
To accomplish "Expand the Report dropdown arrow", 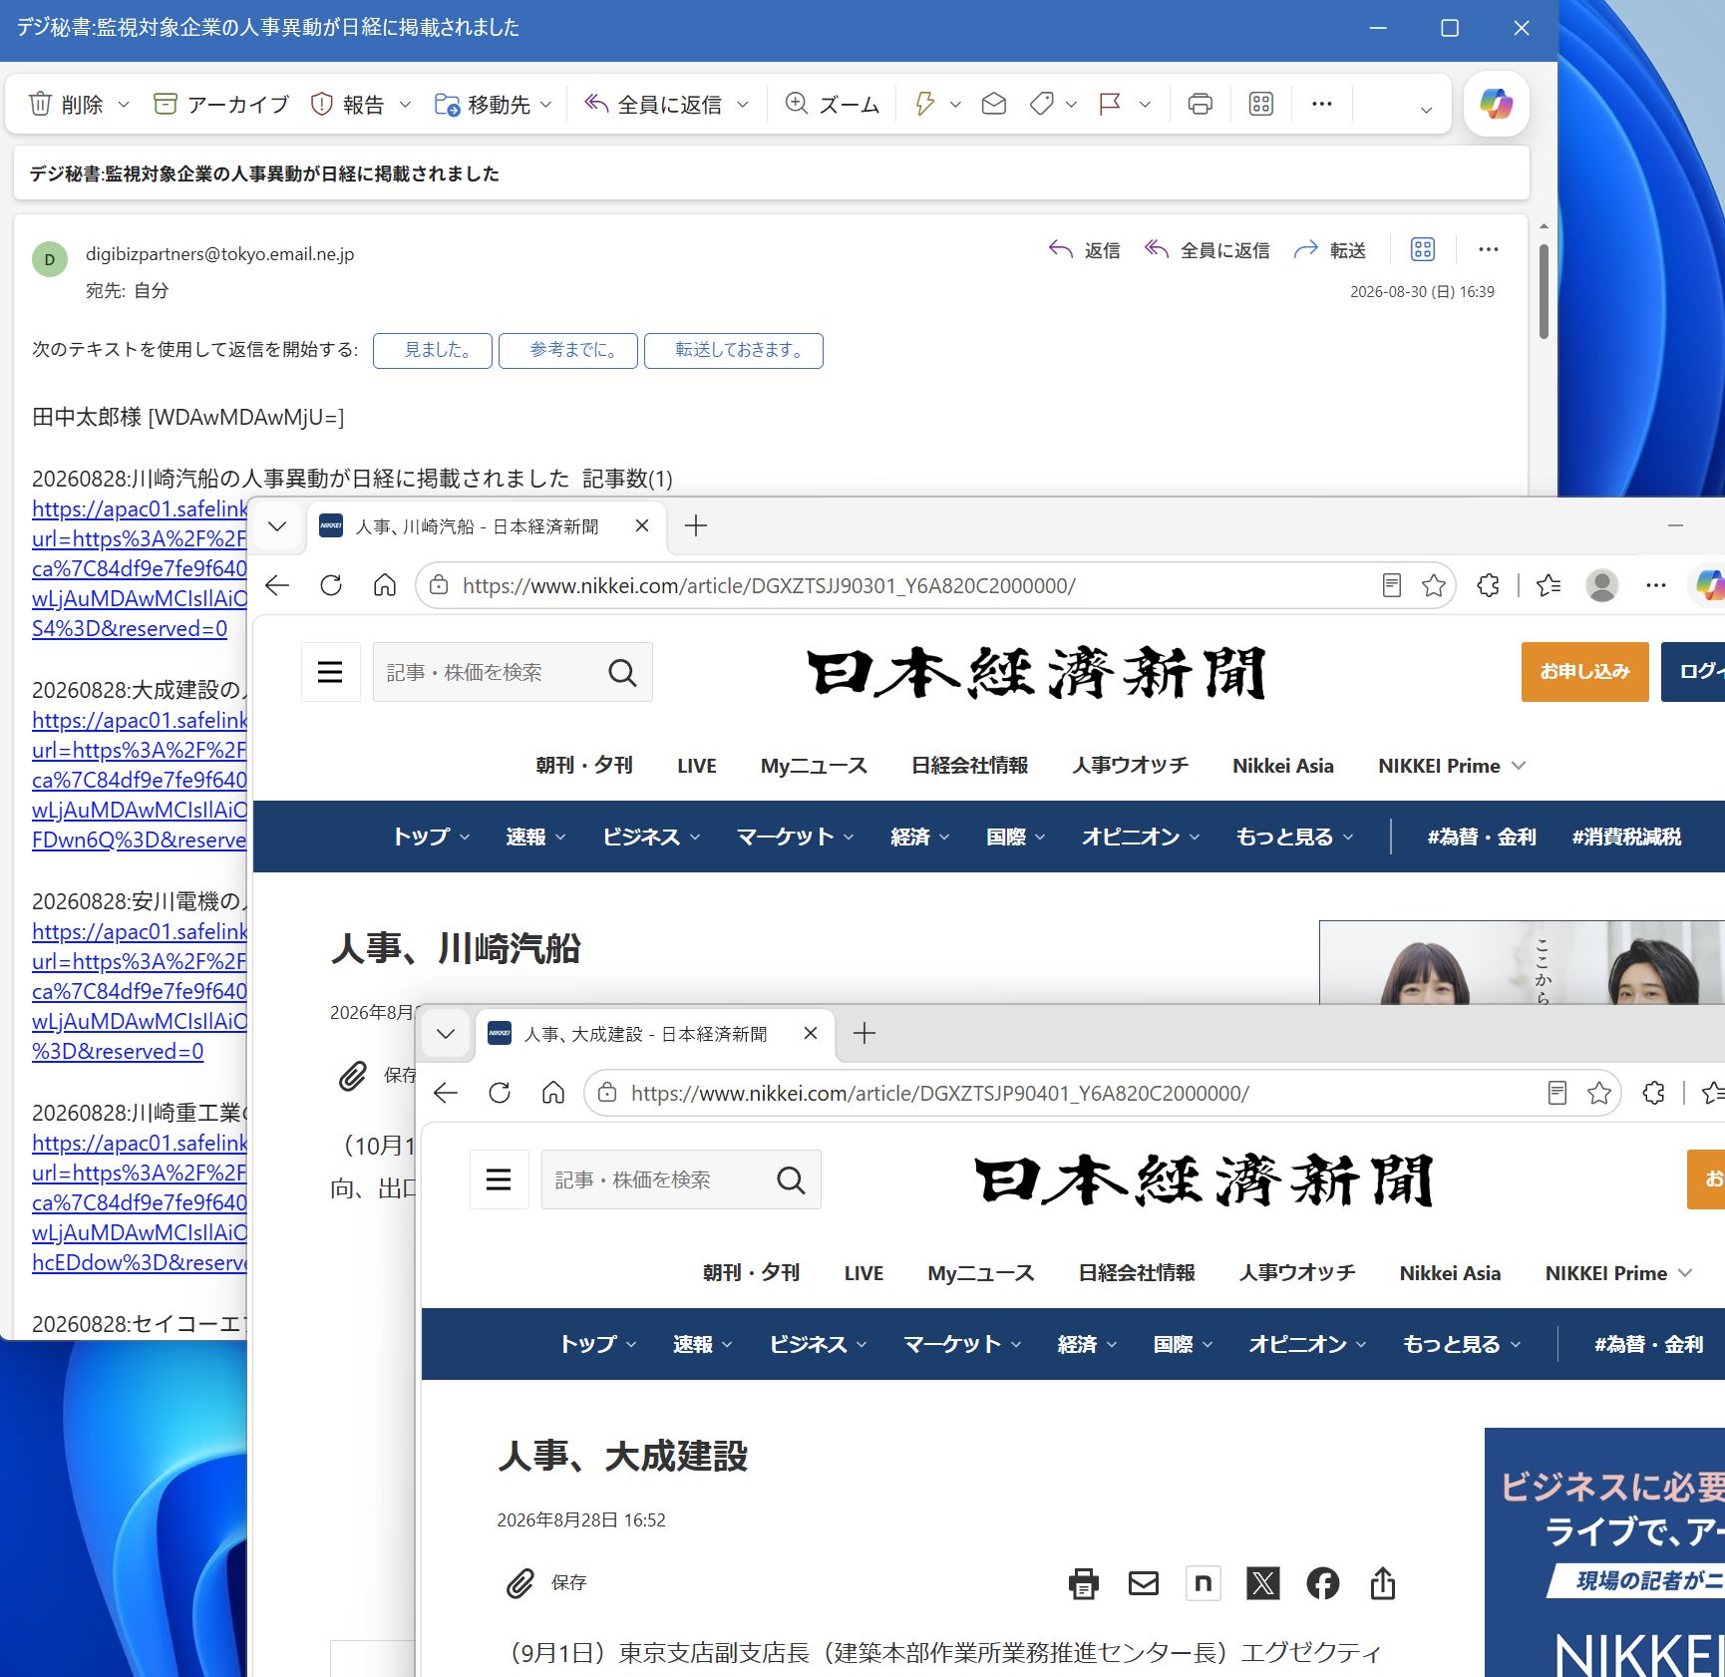I will (x=405, y=104).
